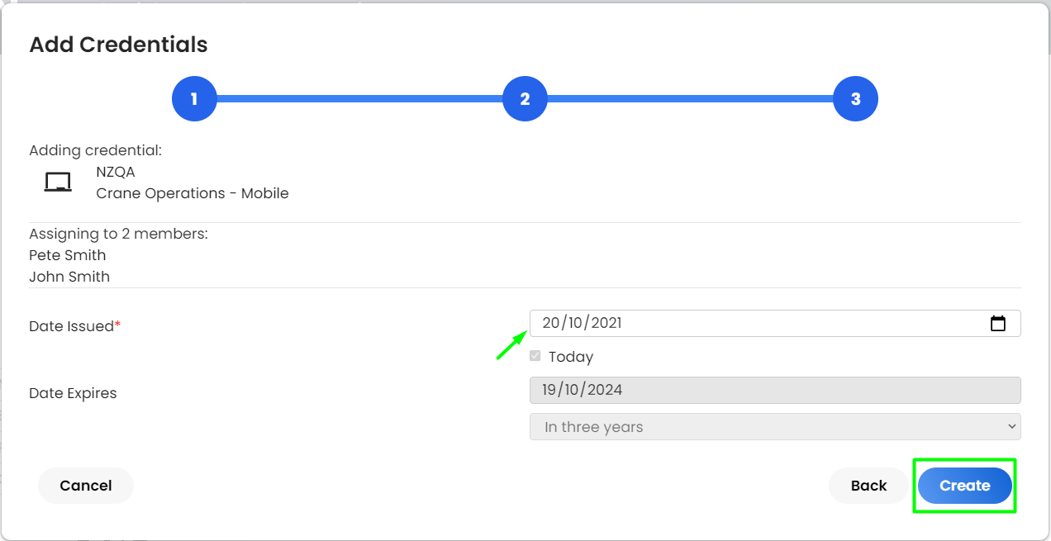Image resolution: width=1051 pixels, height=541 pixels.
Task: Toggle the Today checkbox
Action: pyautogui.click(x=535, y=356)
